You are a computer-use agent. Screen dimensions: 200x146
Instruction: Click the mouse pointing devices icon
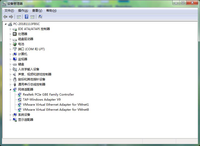click(x=15, y=79)
